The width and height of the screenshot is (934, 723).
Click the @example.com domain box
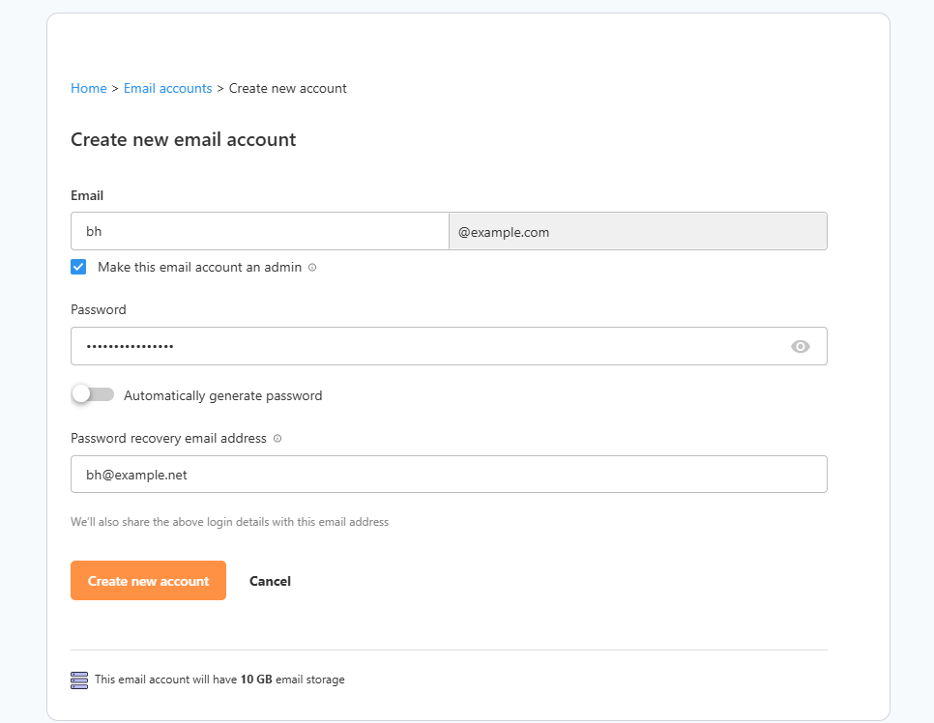click(x=638, y=231)
